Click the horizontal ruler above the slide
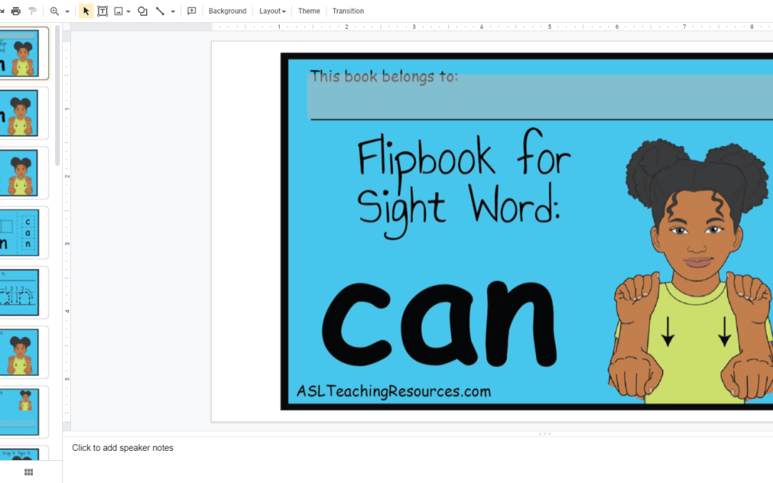The height and width of the screenshot is (483, 773). (492, 26)
